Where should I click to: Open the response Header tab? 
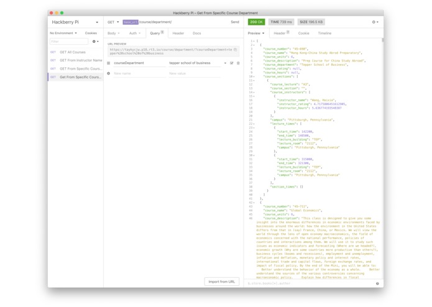tap(282, 34)
